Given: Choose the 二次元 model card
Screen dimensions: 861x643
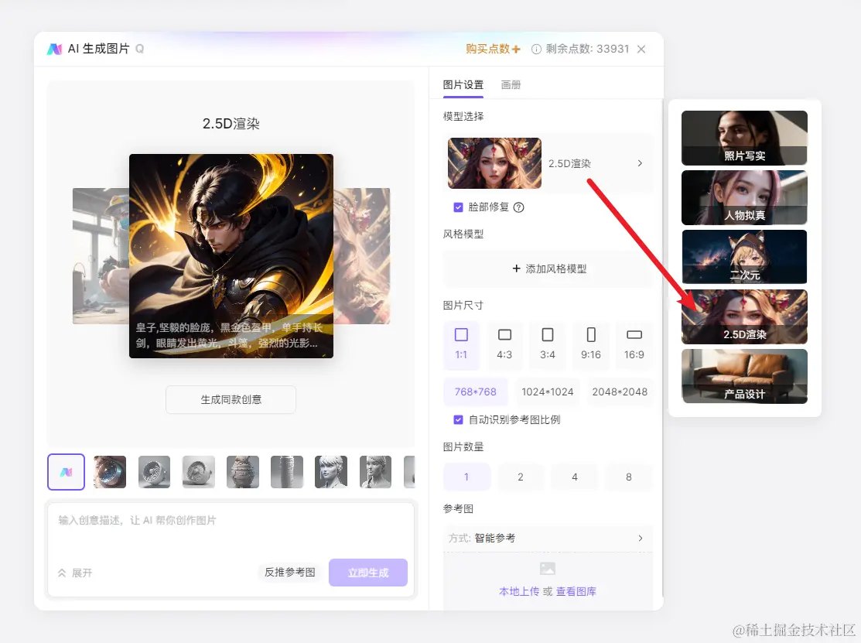Looking at the screenshot, I should 744,257.
